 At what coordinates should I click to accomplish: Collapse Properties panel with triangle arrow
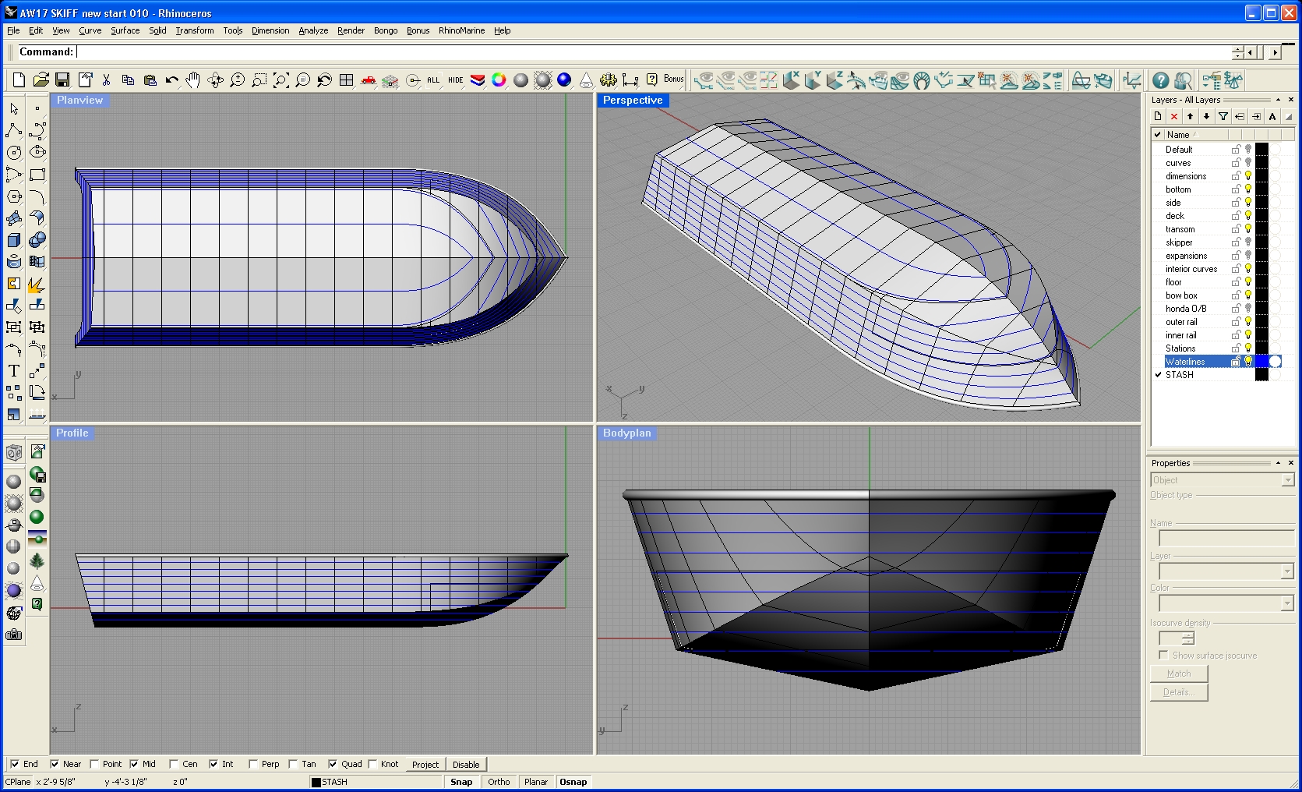pyautogui.click(x=1278, y=463)
